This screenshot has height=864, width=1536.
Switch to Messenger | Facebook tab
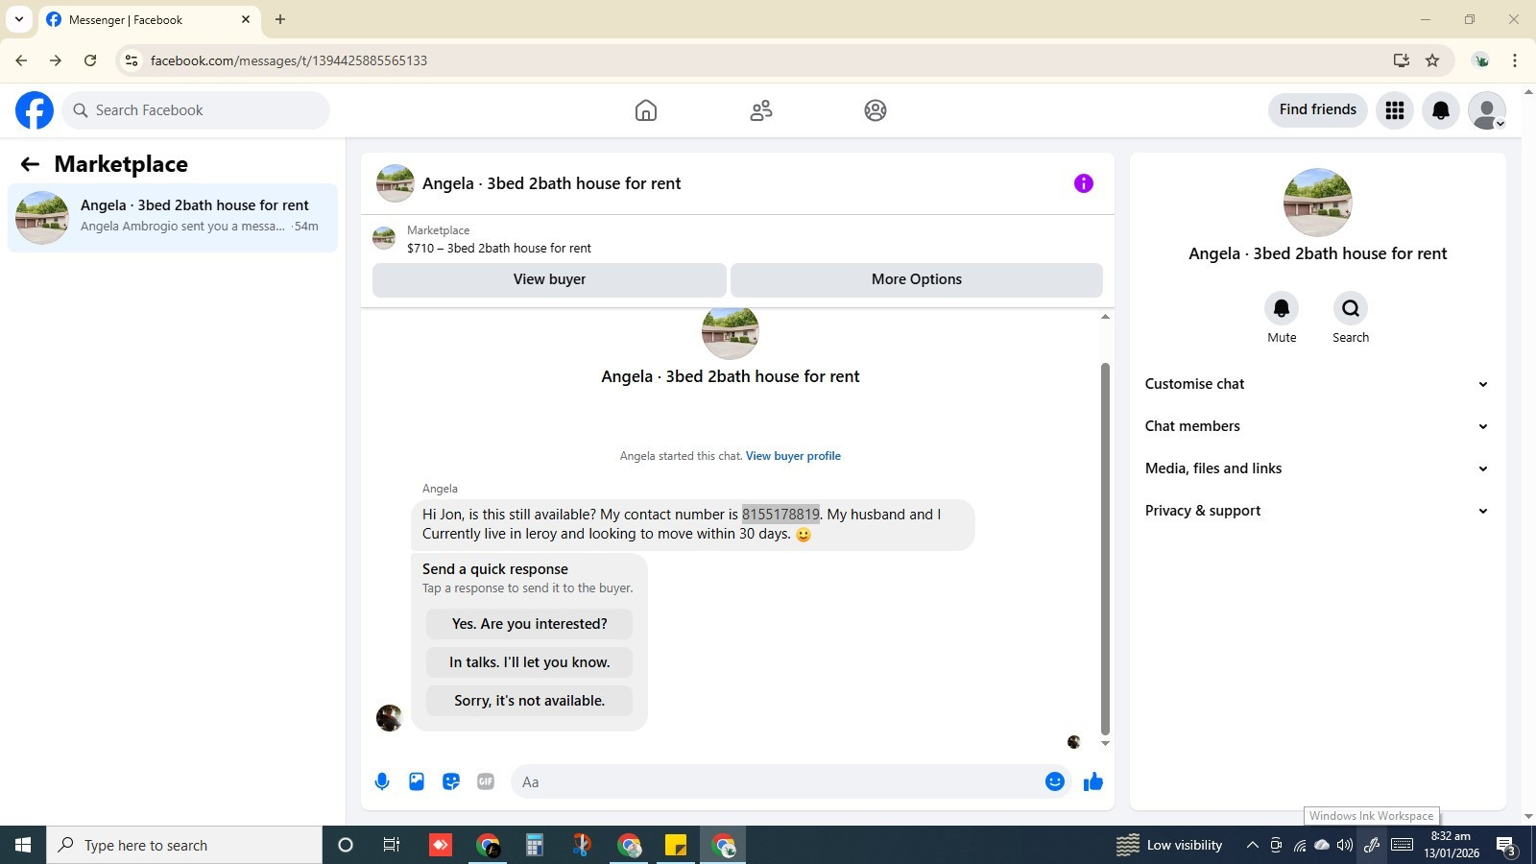(149, 19)
